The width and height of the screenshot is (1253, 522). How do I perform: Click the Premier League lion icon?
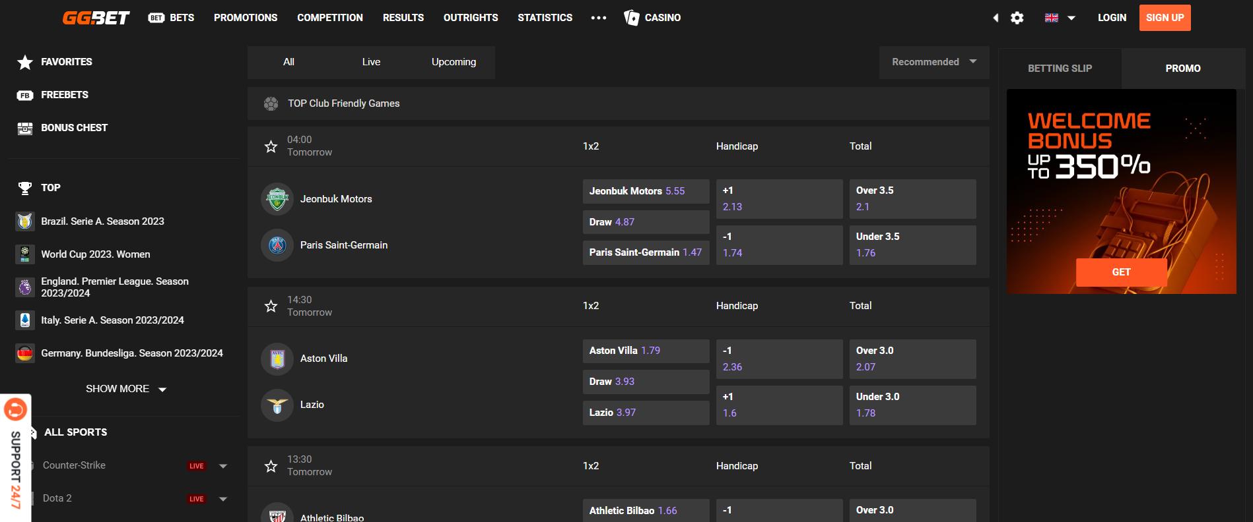pos(25,287)
